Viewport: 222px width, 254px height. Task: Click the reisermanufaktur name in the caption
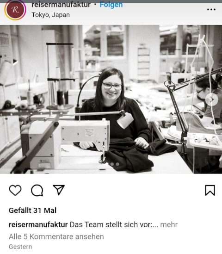click(x=38, y=225)
